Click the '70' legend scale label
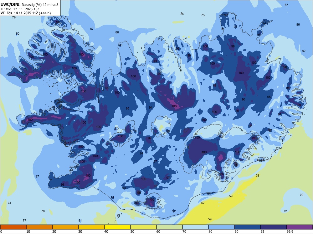The width and height of the screenshot is (313, 234). point(184,232)
